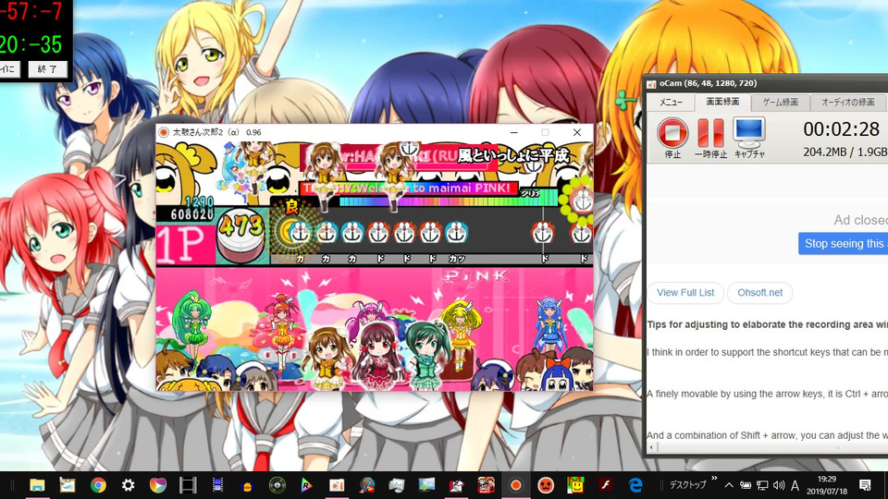Open the colorful play-button media app on taskbar
This screenshot has height=499, width=888.
pos(158,485)
